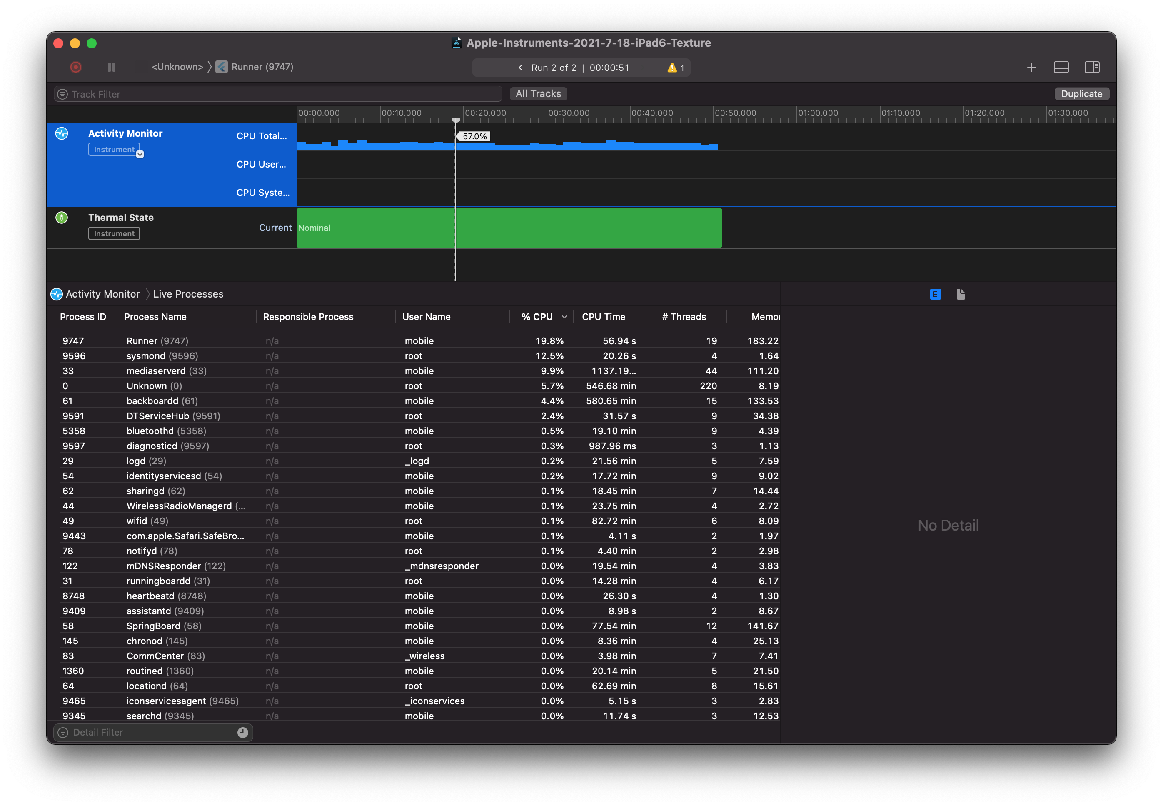Open the % CPU column sort dropdown

click(x=564, y=317)
